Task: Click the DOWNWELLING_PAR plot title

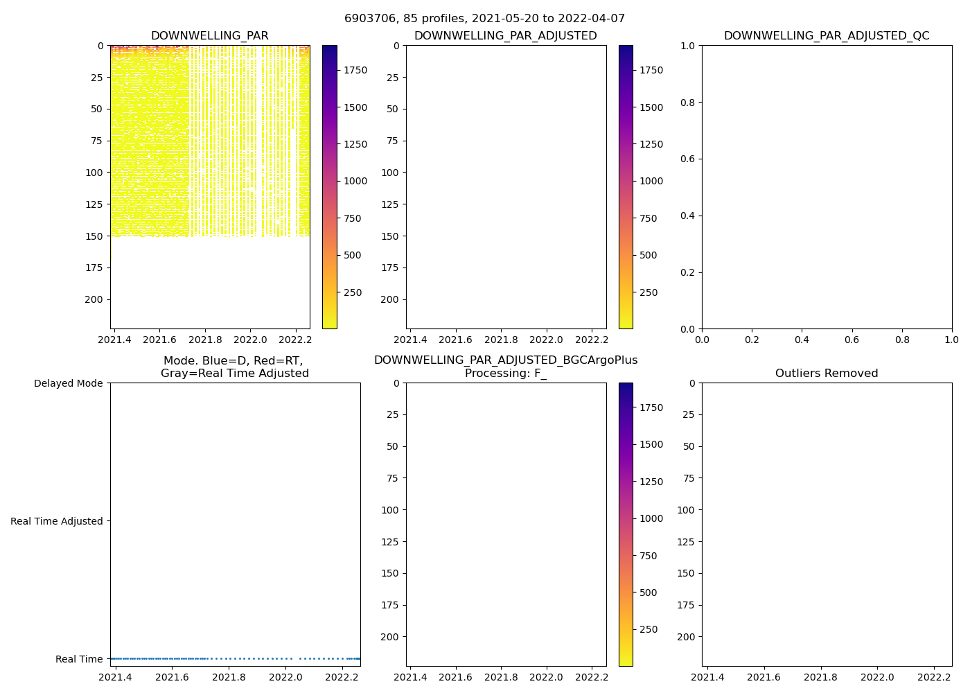Action: pyautogui.click(x=209, y=36)
